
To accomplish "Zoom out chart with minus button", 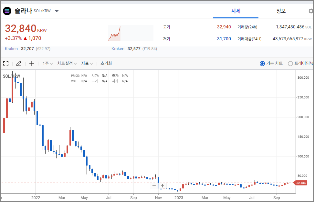I will pos(154,186).
